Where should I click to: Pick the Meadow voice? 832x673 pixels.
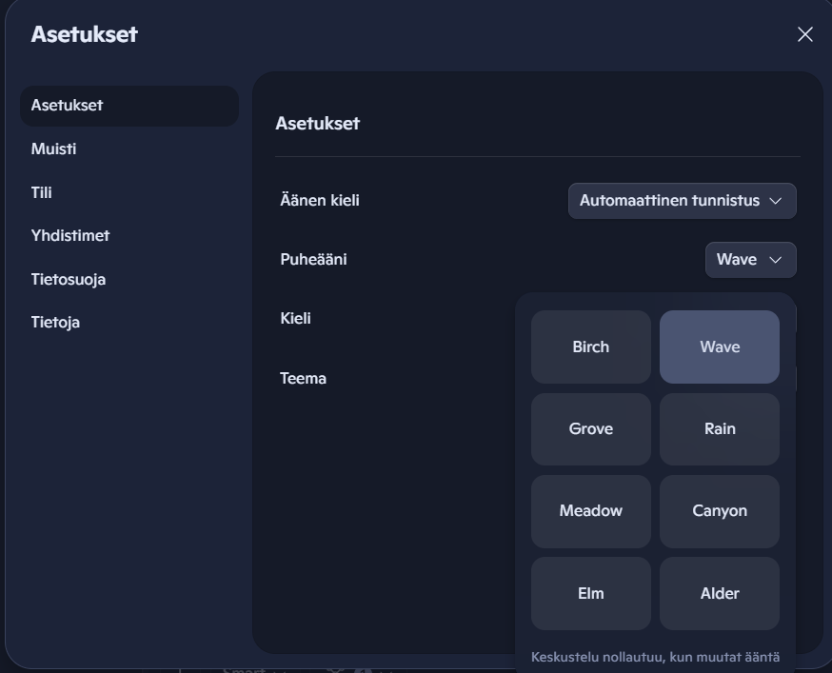click(590, 511)
